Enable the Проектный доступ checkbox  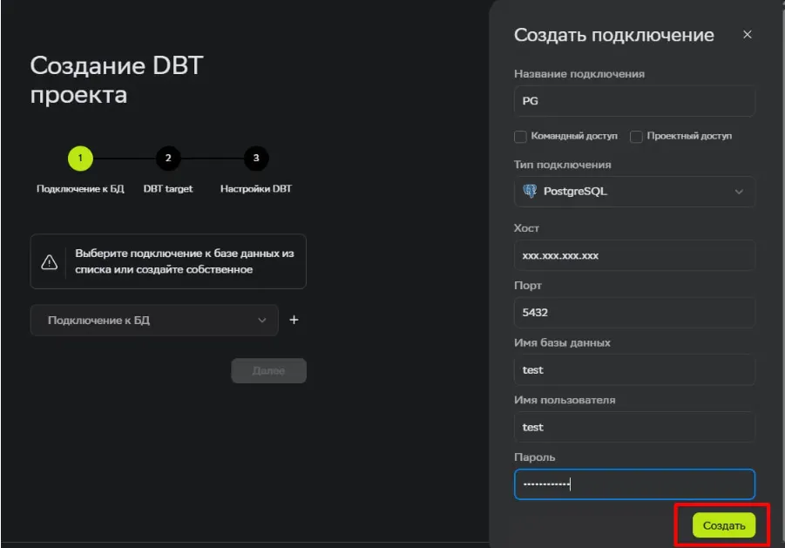636,136
